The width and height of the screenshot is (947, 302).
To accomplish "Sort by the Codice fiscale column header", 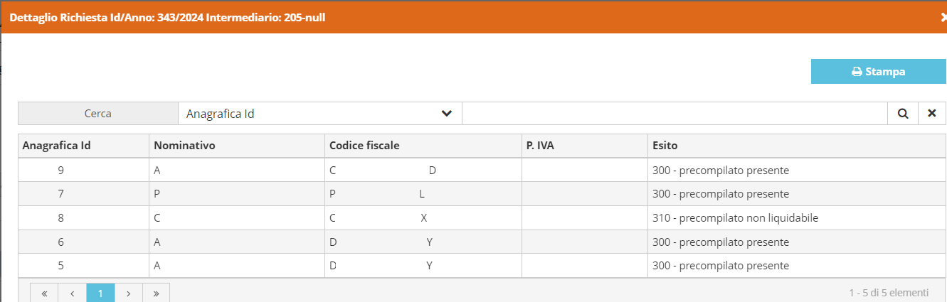I will coord(364,146).
